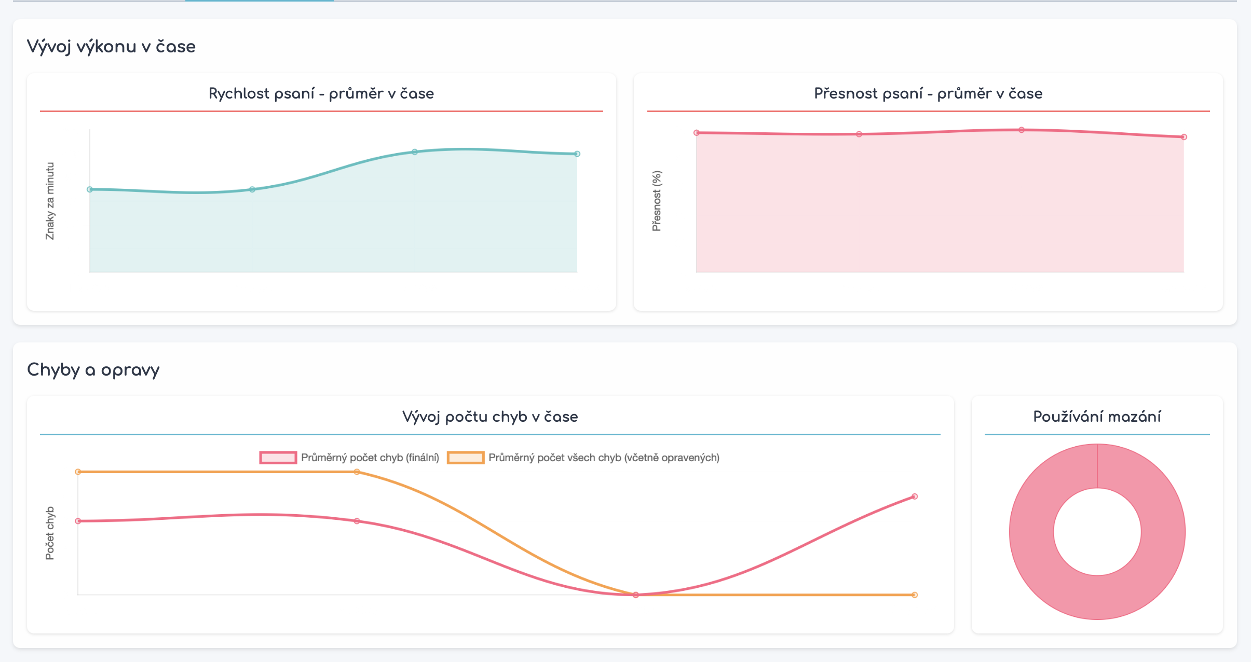Click last pink point on errors chart
This screenshot has width=1251, height=662.
coord(915,496)
